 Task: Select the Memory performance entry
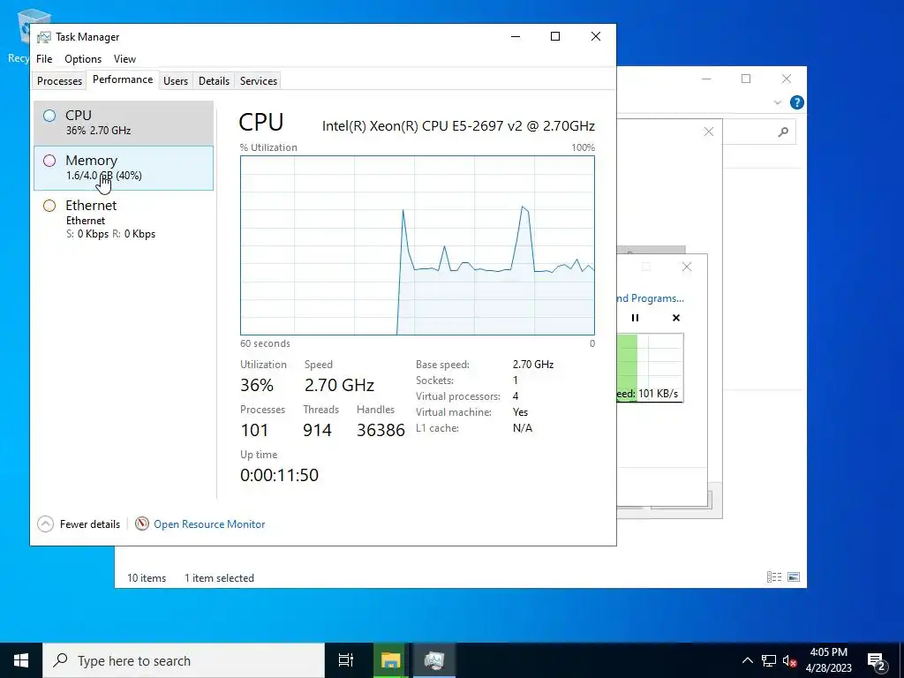[x=124, y=168]
